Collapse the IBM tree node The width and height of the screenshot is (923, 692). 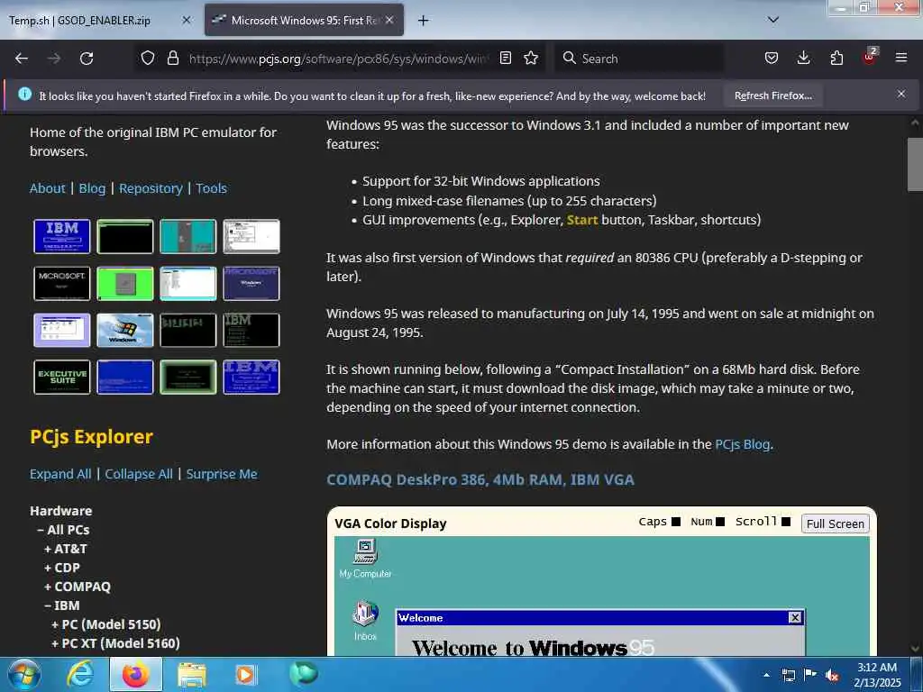point(62,605)
